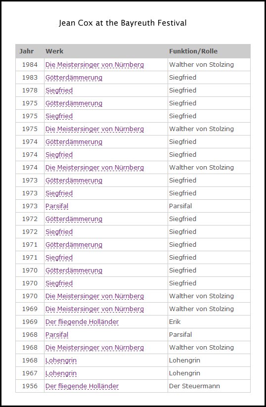Open the 1956 Der fliegende Holländer link
The width and height of the screenshot is (266, 407).
coord(82,386)
